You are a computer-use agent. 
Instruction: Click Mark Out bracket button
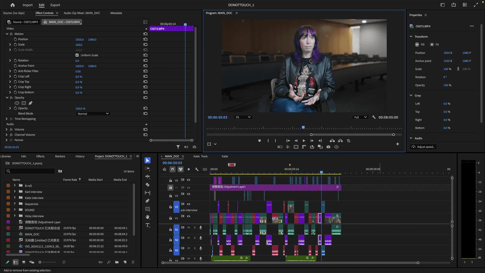pos(275,141)
